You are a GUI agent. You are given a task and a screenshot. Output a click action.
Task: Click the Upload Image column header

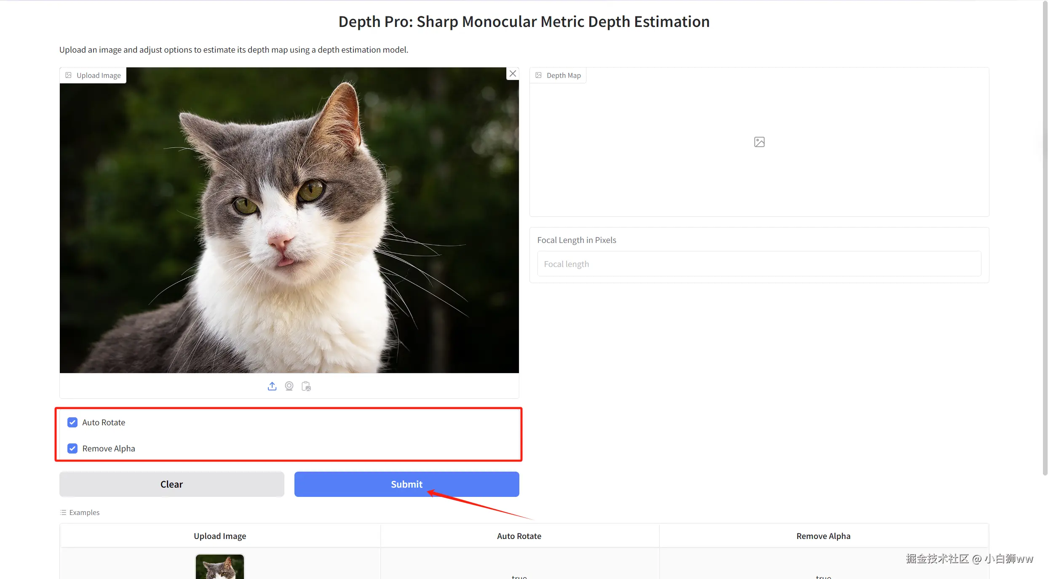(x=220, y=536)
